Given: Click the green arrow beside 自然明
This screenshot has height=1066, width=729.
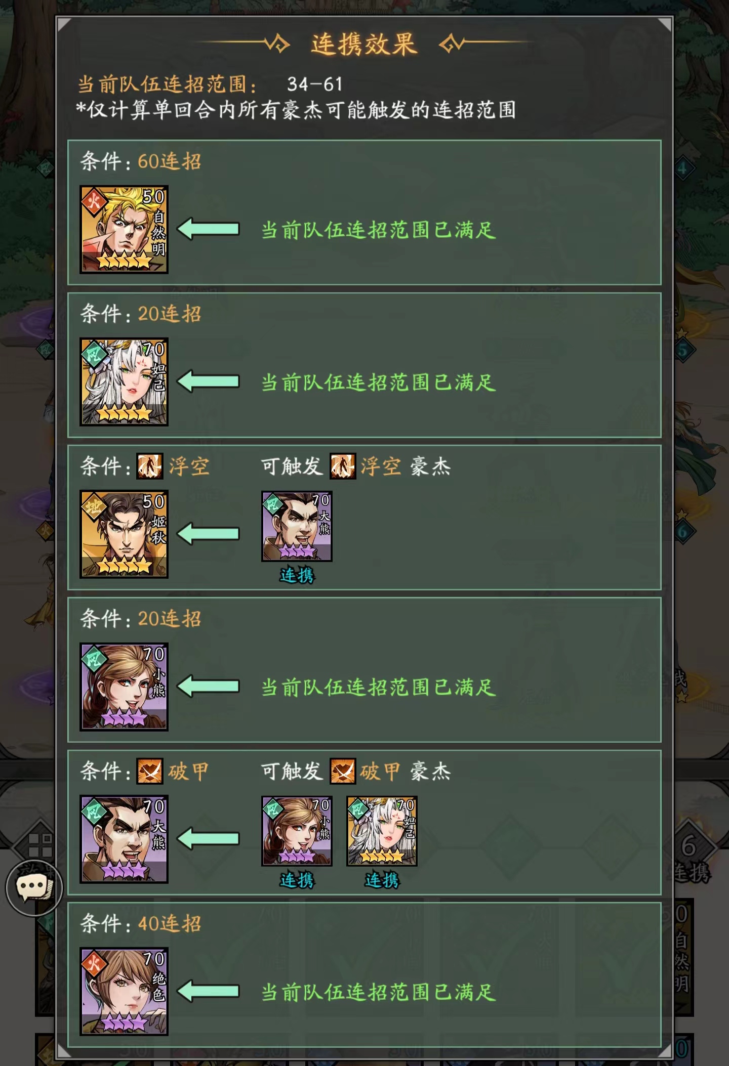Looking at the screenshot, I should click(x=208, y=229).
